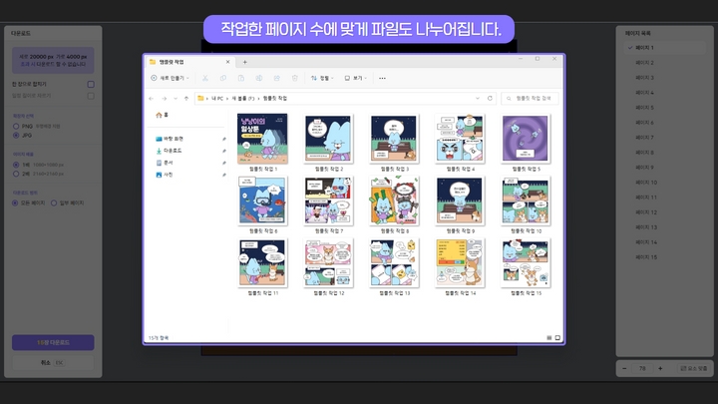This screenshot has height=404, width=718.
Task: Click the Delete trash icon in Explorer toolbar
Action: [x=294, y=79]
